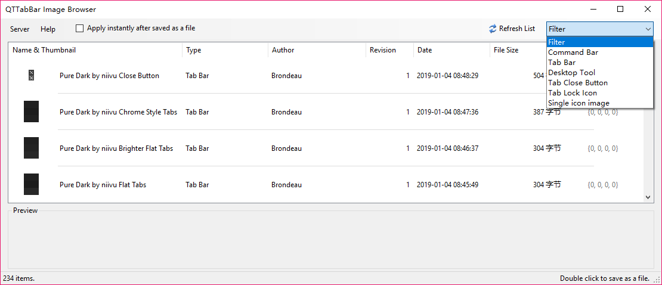Choose Tab Bar filter option
This screenshot has height=285, width=662.
562,63
